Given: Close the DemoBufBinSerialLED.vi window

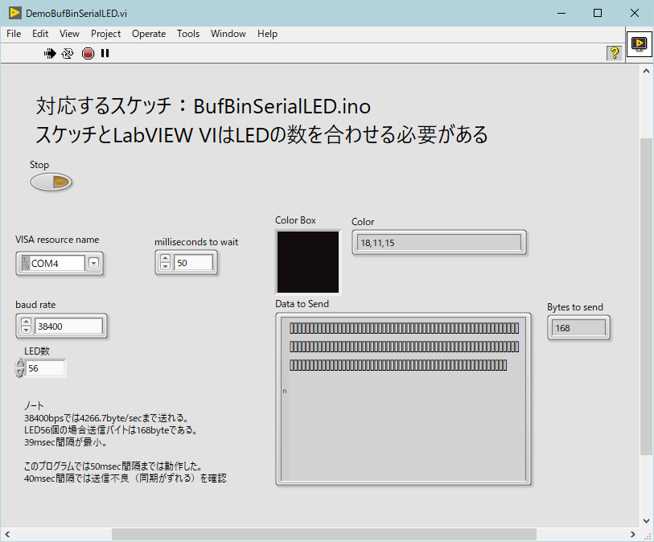Looking at the screenshot, I should [635, 13].
